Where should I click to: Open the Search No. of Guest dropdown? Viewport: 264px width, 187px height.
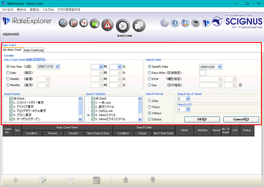point(187,99)
